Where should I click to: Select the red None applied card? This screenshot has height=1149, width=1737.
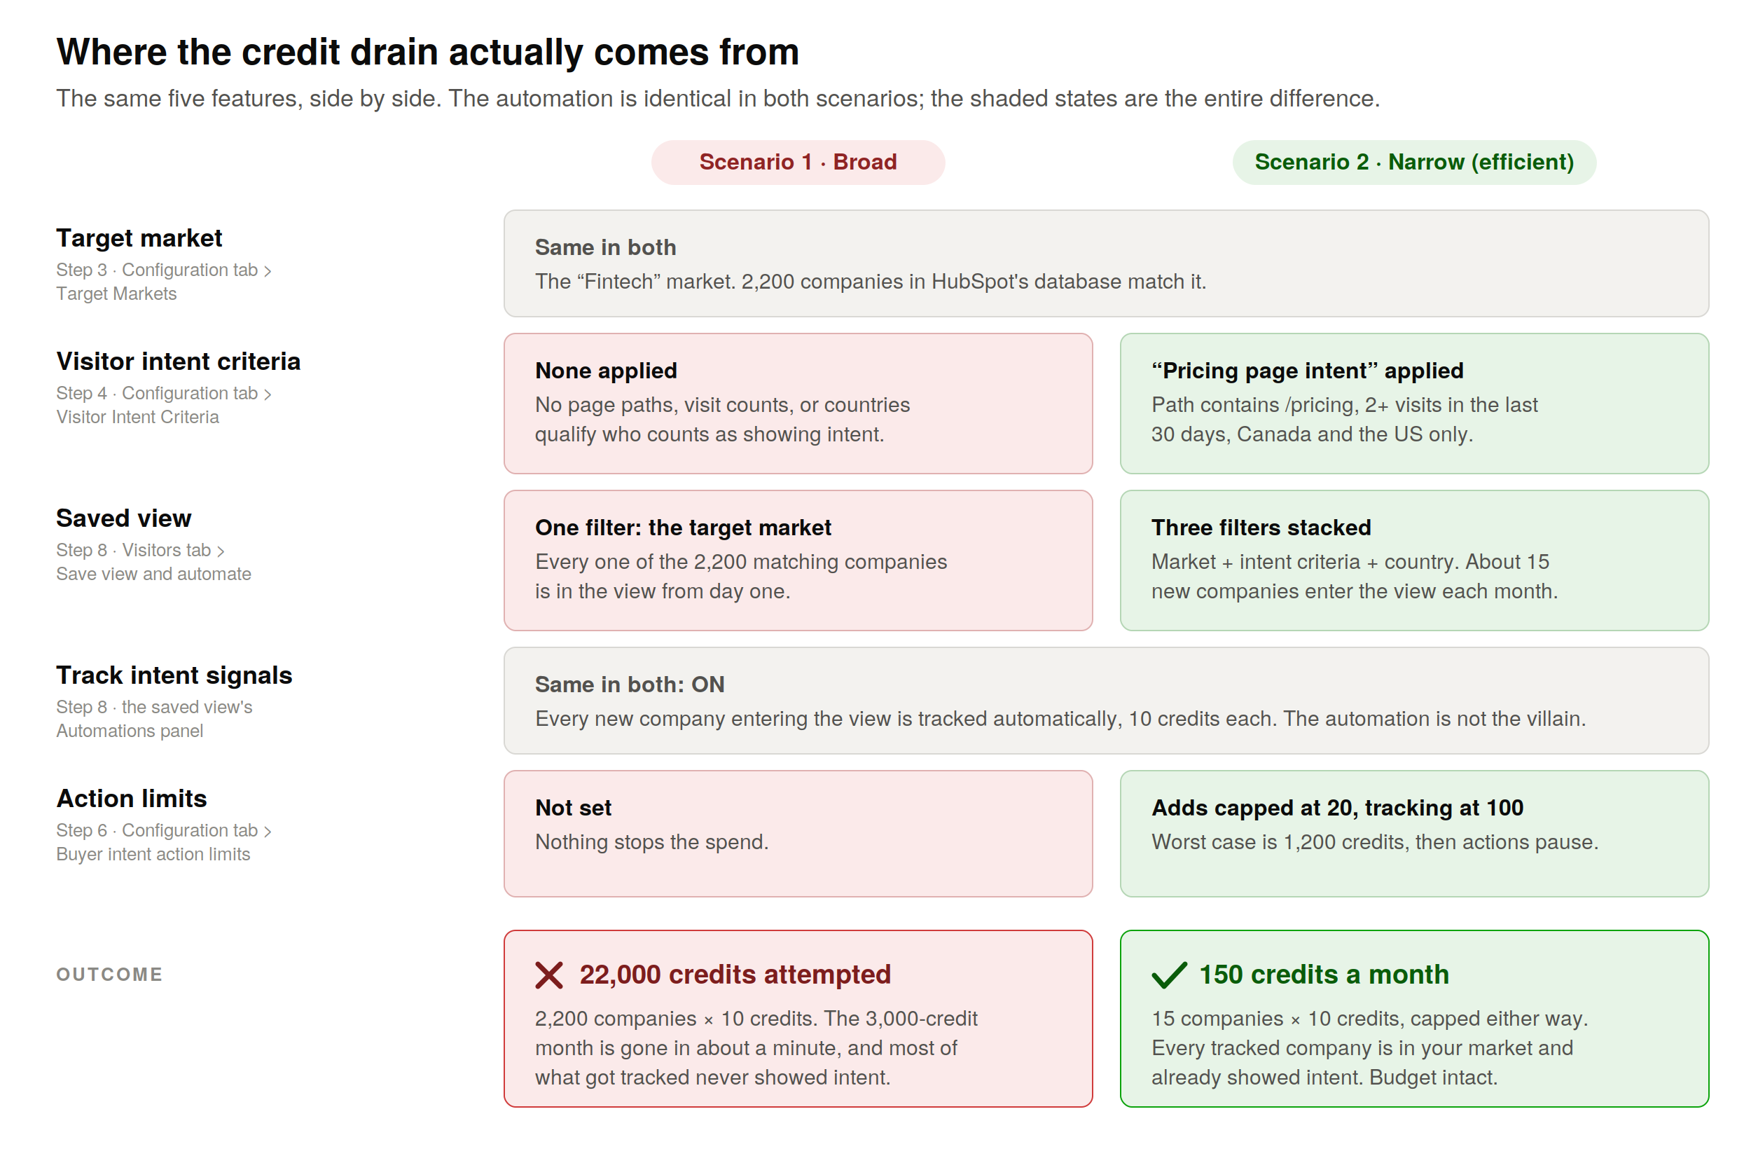point(798,404)
